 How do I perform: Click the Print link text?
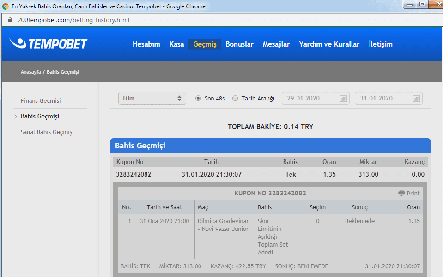coord(413,193)
